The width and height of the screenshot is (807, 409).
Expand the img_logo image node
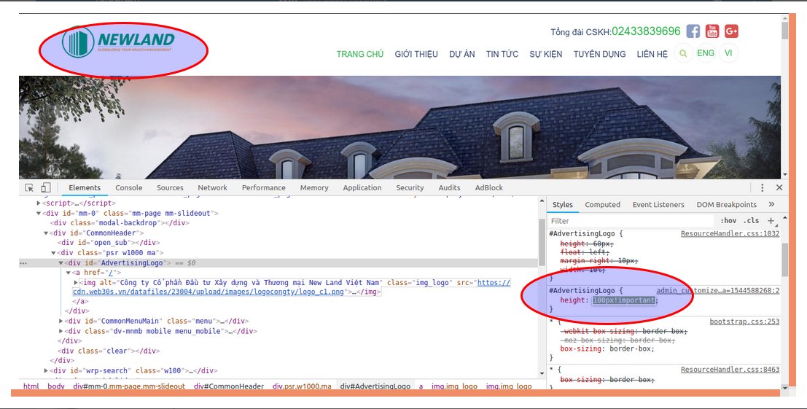point(76,282)
